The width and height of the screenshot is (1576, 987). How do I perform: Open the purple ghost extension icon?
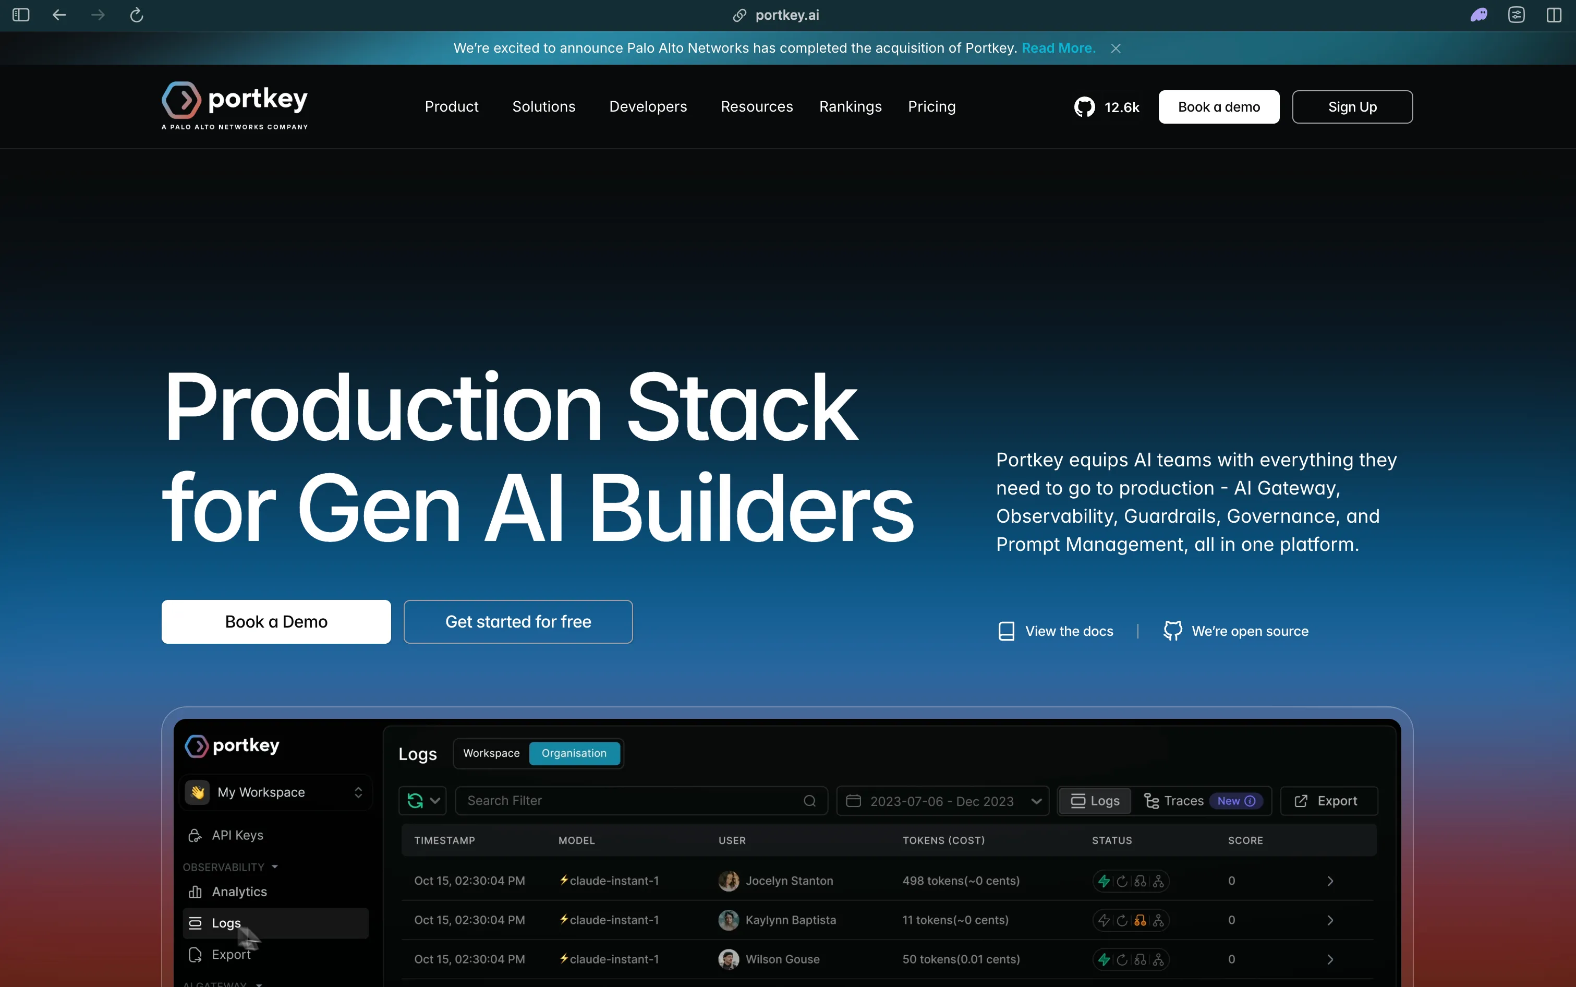click(x=1479, y=15)
